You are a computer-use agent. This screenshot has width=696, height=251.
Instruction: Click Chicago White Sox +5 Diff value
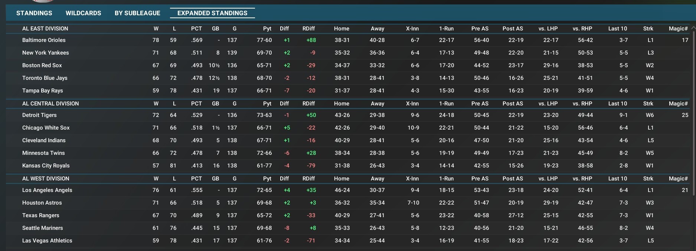(x=286, y=128)
